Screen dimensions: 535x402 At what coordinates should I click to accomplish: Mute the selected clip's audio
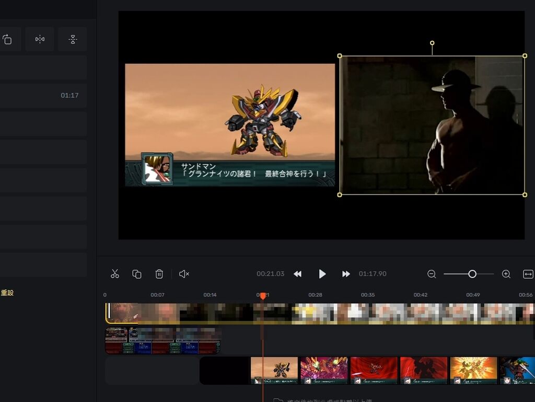click(x=184, y=274)
